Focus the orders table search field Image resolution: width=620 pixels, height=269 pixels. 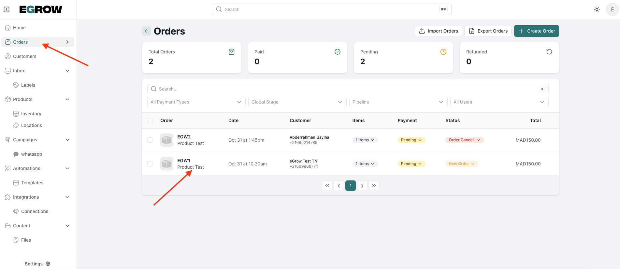click(345, 89)
